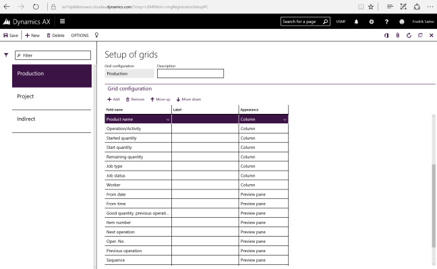Select the From time row

196,204
